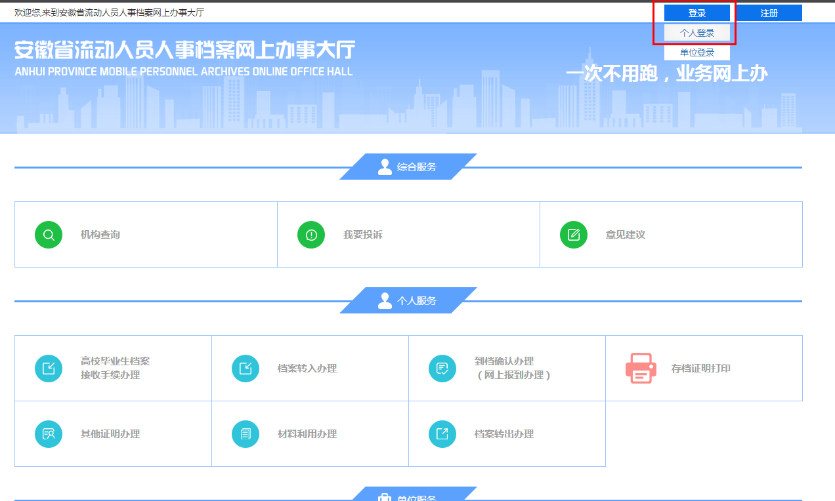Screen dimensions: 835x501
Task: Select 单位登录 from the login menu
Action: pyautogui.click(x=697, y=52)
